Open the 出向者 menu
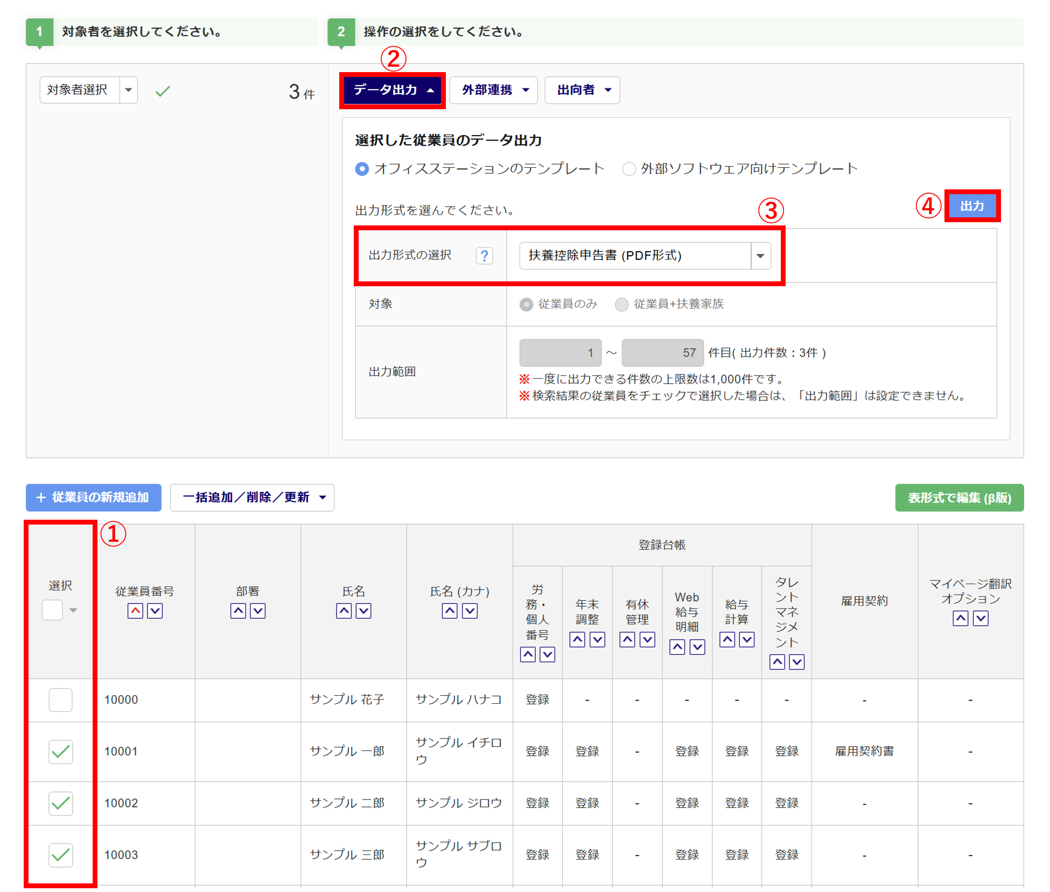 [582, 90]
